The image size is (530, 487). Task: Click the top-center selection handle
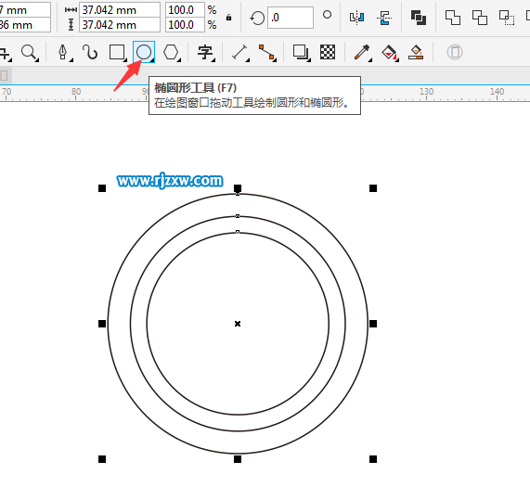pos(238,188)
